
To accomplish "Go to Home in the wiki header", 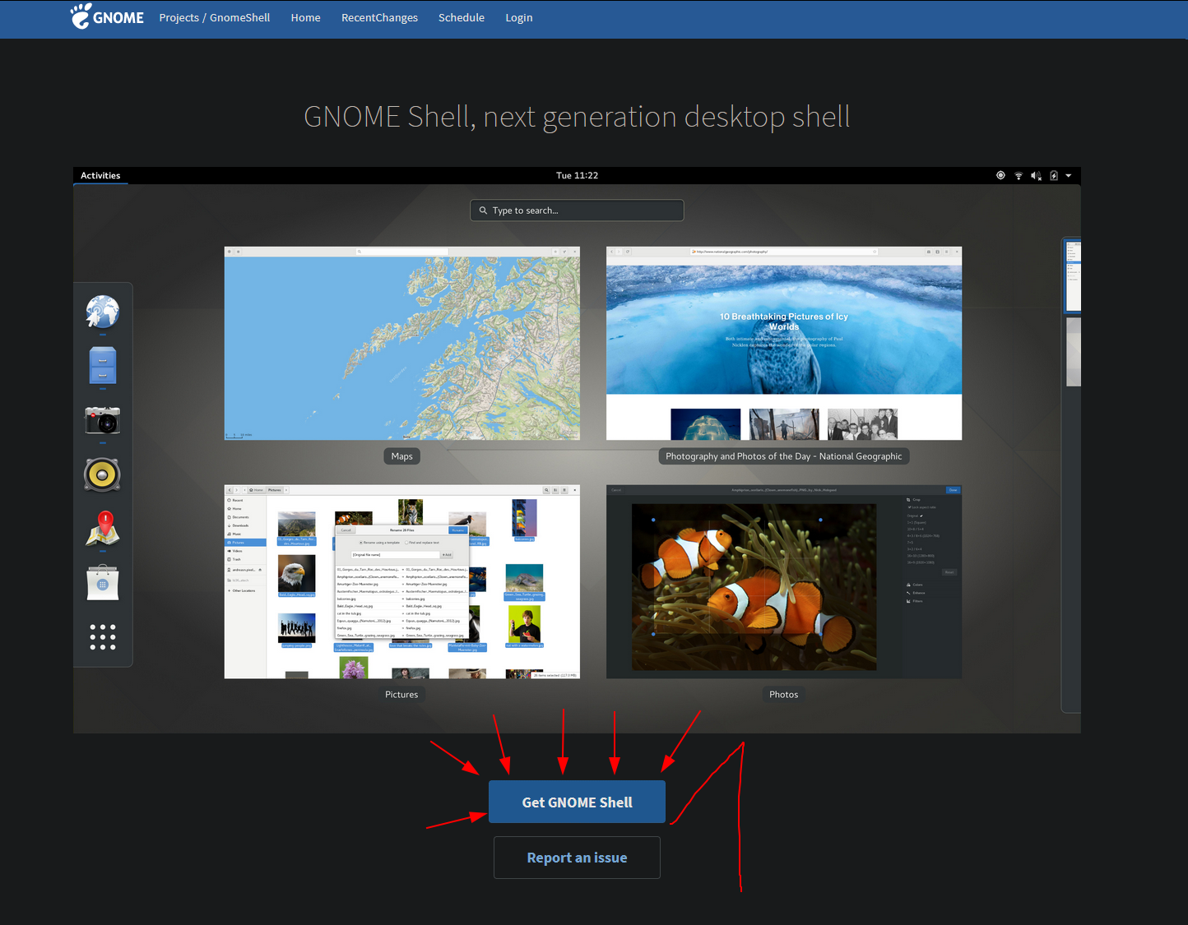I will coord(305,17).
